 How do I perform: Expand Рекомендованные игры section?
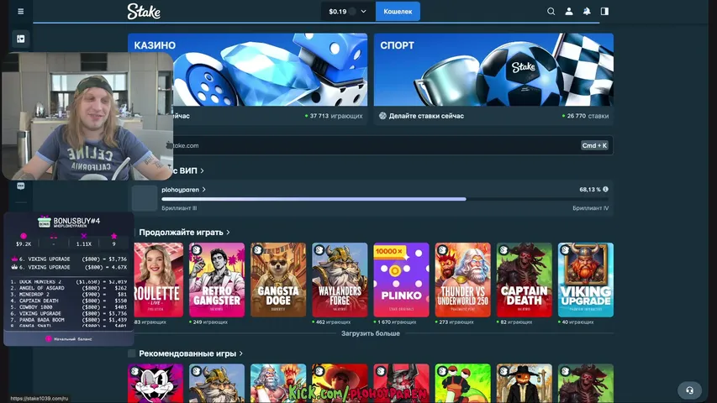pyautogui.click(x=191, y=353)
